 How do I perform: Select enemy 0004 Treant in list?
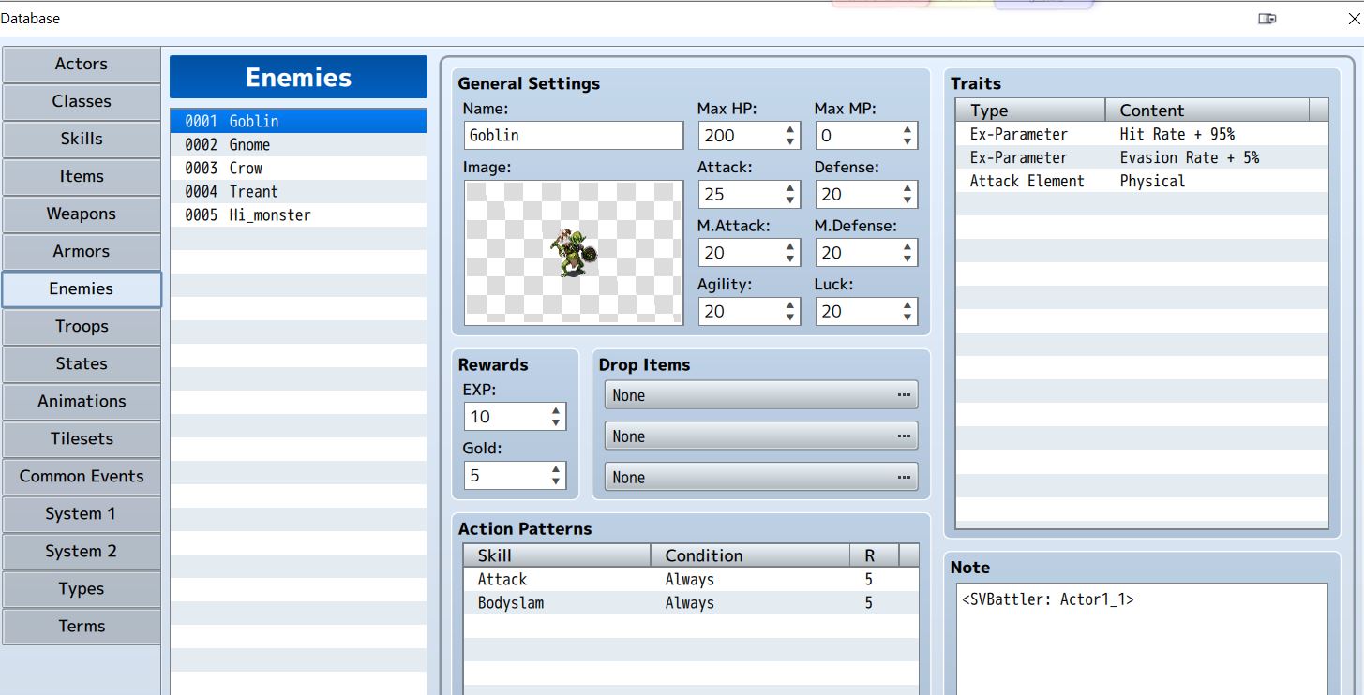pos(298,191)
